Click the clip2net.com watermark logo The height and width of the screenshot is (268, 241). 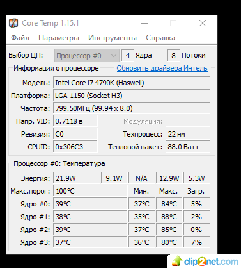click(205, 261)
